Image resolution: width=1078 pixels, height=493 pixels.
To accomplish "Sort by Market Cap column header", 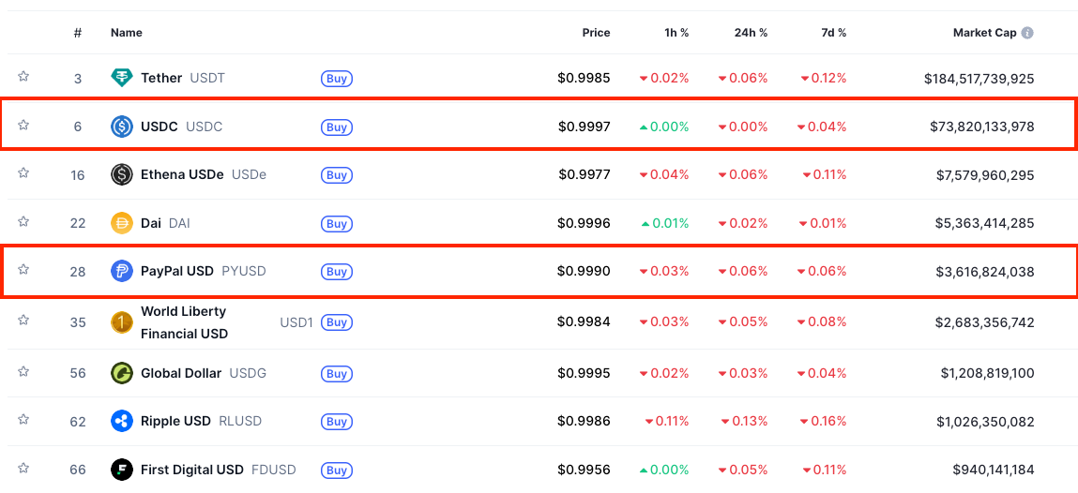I will point(984,33).
